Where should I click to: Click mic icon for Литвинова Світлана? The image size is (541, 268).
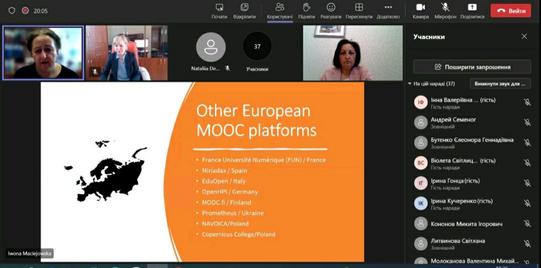[x=527, y=244]
